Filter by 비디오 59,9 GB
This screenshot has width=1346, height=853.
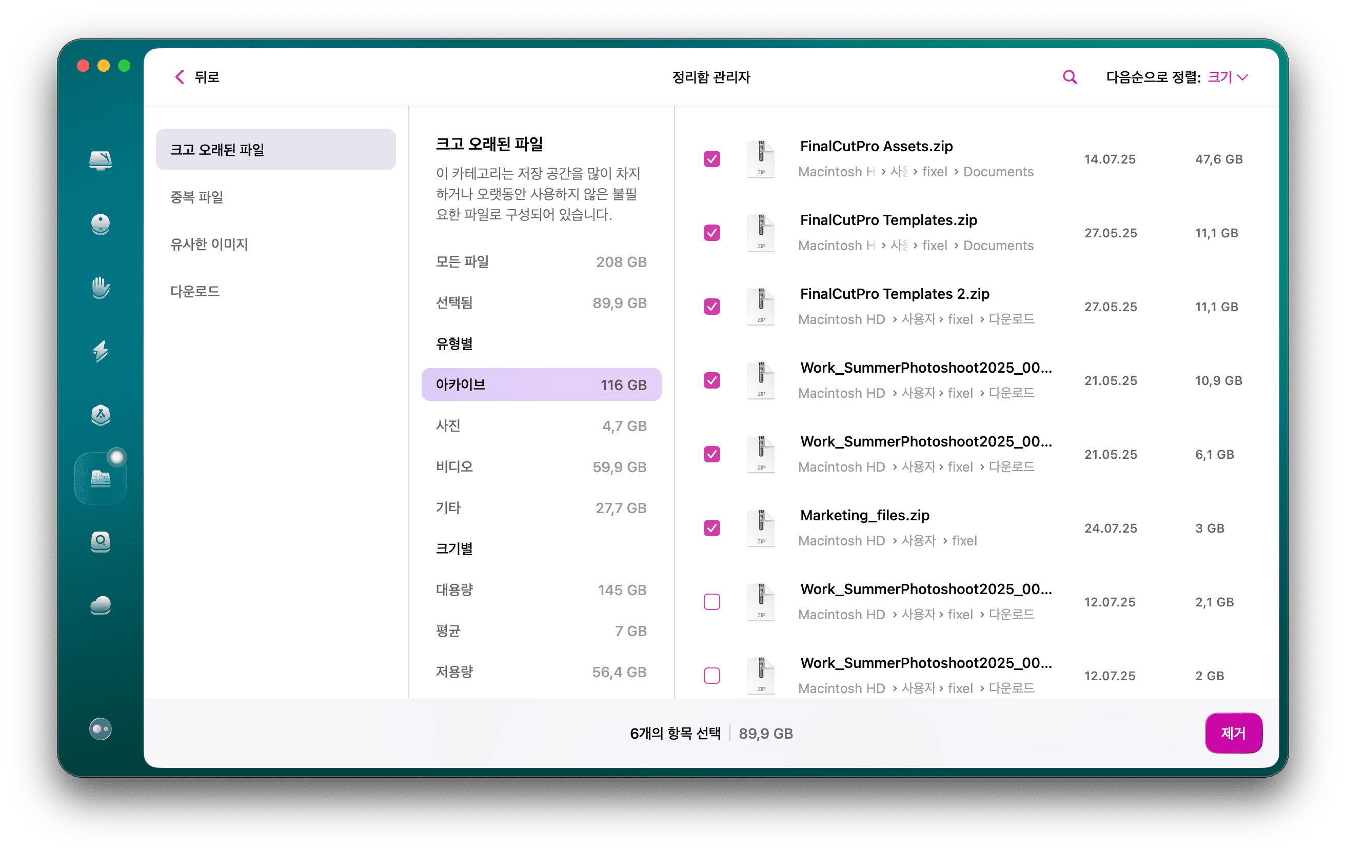541,466
